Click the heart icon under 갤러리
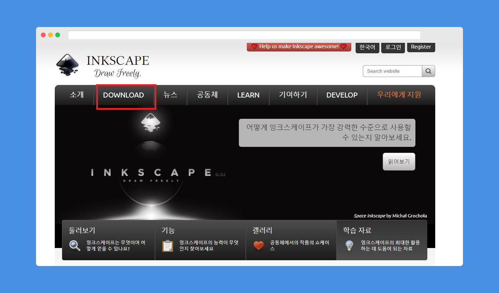Image resolution: width=499 pixels, height=293 pixels. click(259, 245)
